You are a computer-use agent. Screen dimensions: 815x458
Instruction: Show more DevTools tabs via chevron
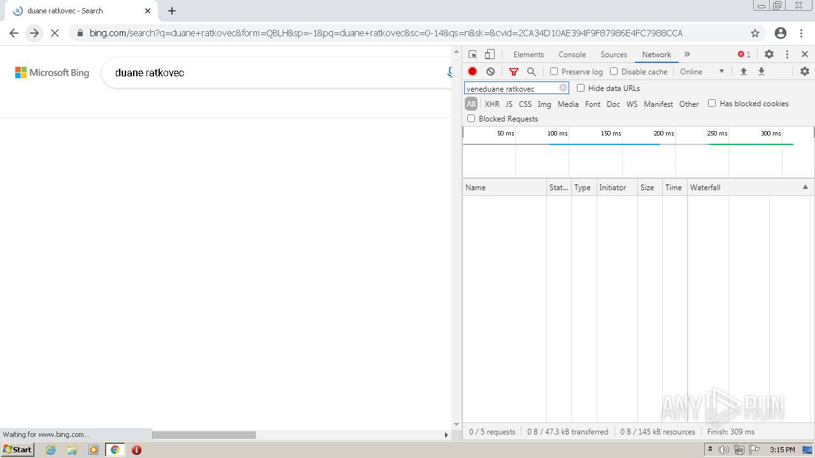(687, 55)
